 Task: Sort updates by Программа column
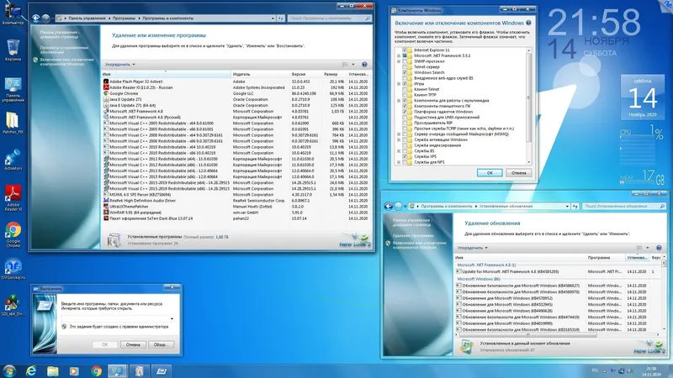605,258
